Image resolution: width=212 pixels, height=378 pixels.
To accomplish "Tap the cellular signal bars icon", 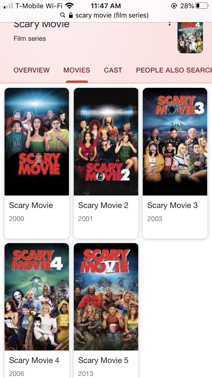I will coord(8,6).
